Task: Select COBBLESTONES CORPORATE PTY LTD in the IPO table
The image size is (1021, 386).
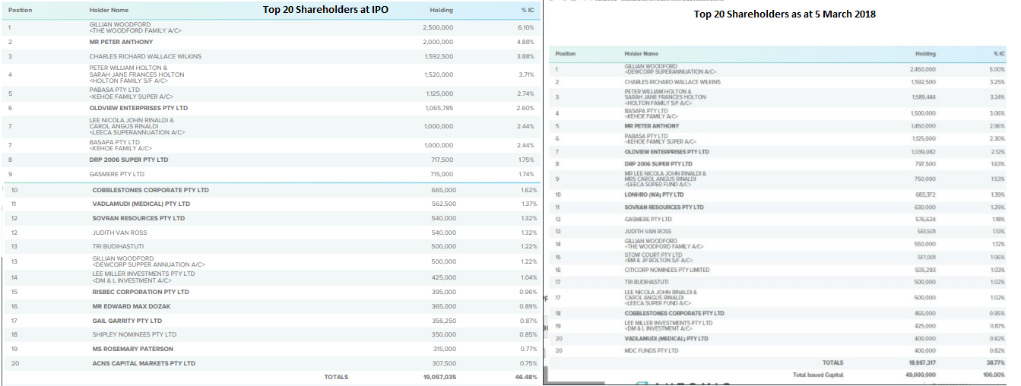Action: pos(151,190)
